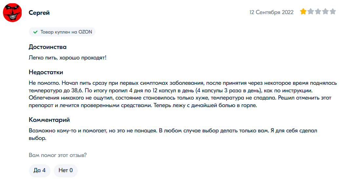Click the word 'выбор.' ending the comment
The width and height of the screenshot is (340, 180).
37,138
